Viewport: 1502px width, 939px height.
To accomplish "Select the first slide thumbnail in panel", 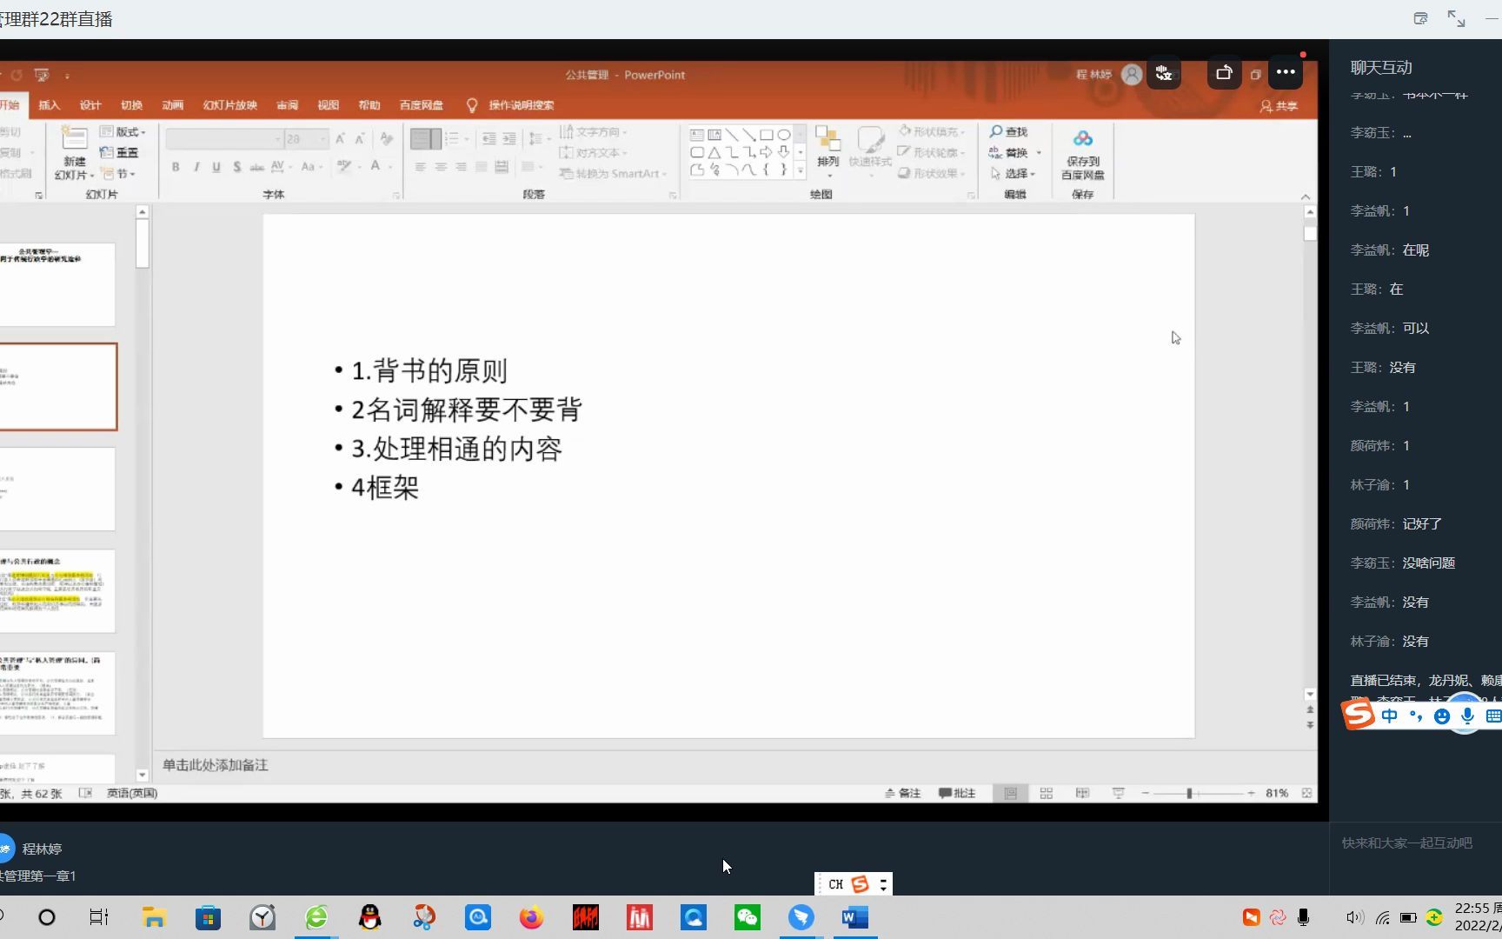I will (x=57, y=284).
